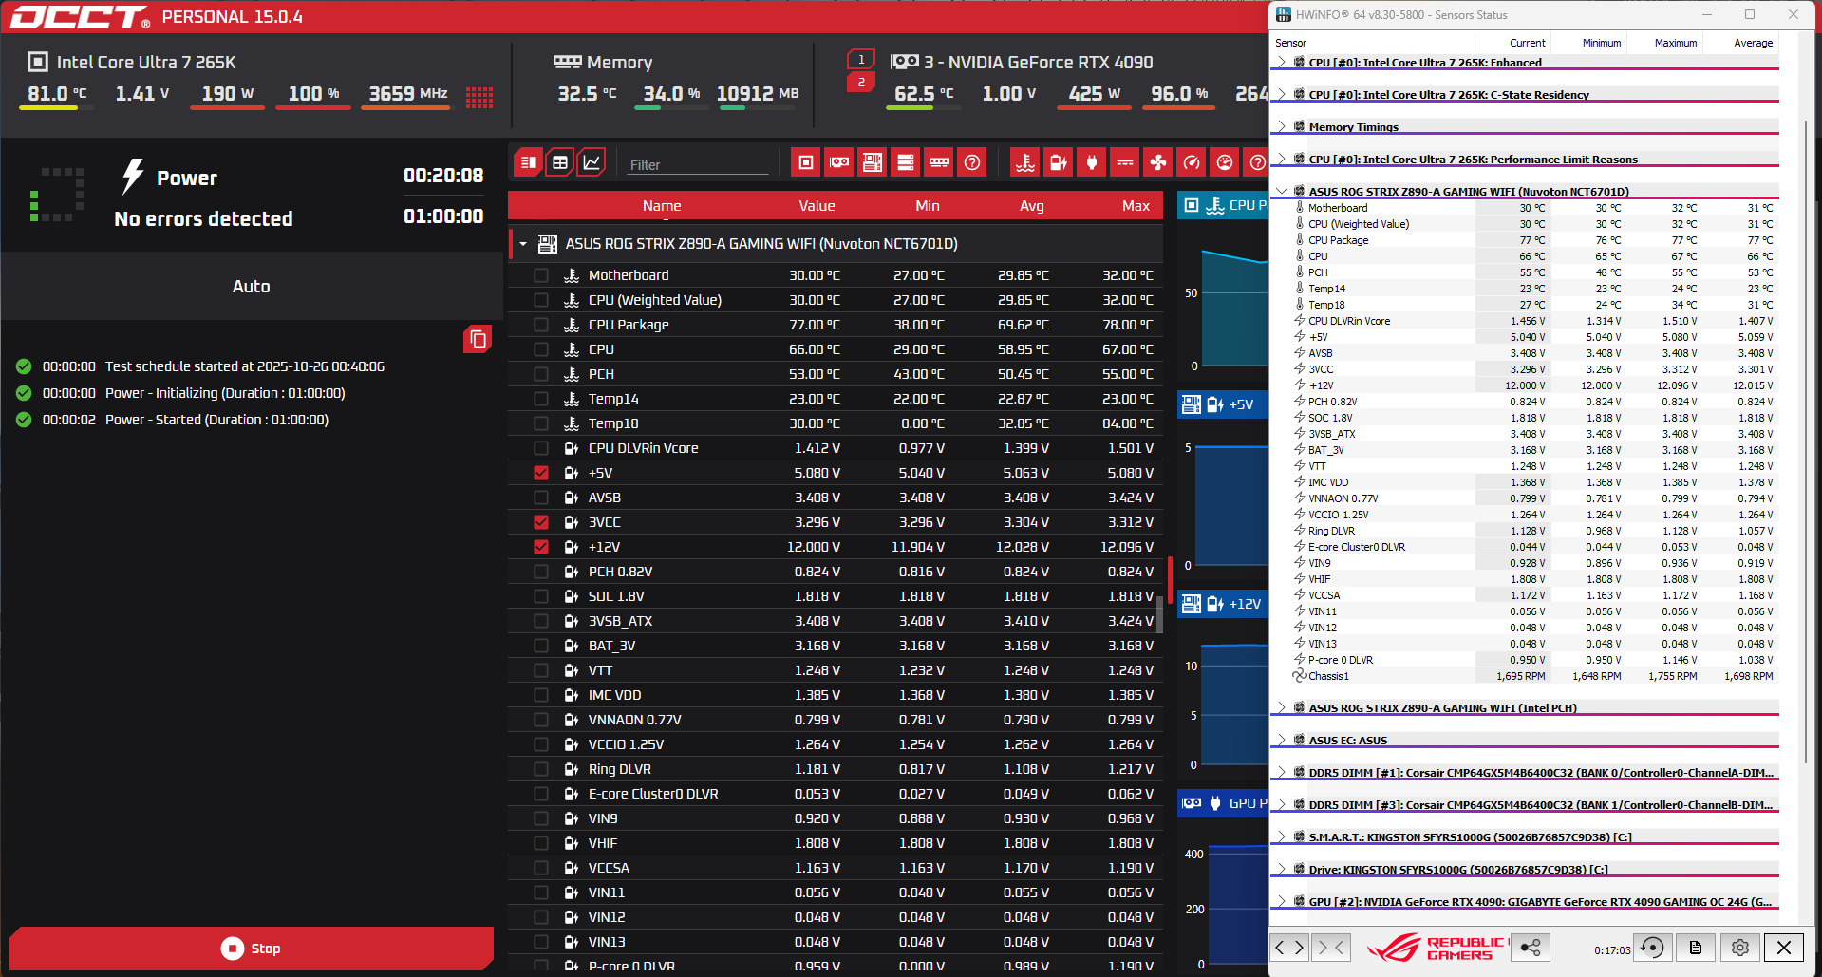Click the Auto test mode button
Viewport: 1822px width, 977px height.
[x=251, y=287]
